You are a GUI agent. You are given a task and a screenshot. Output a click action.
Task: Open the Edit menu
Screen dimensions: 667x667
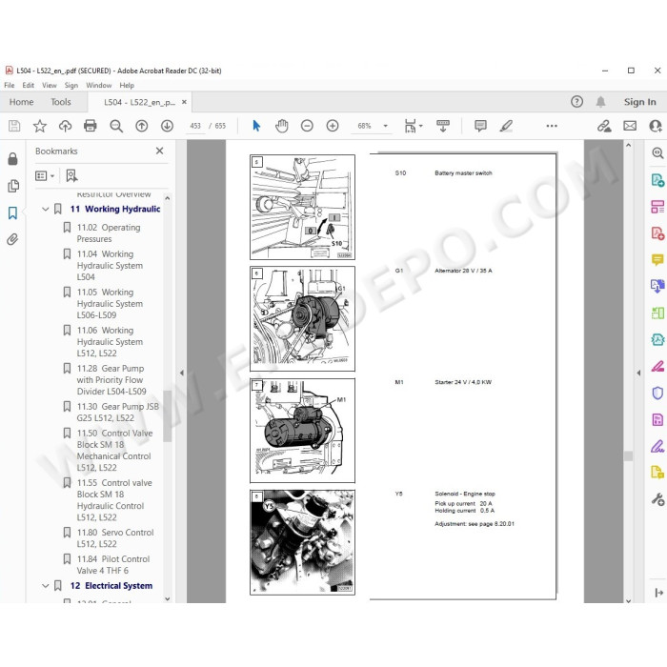click(28, 86)
